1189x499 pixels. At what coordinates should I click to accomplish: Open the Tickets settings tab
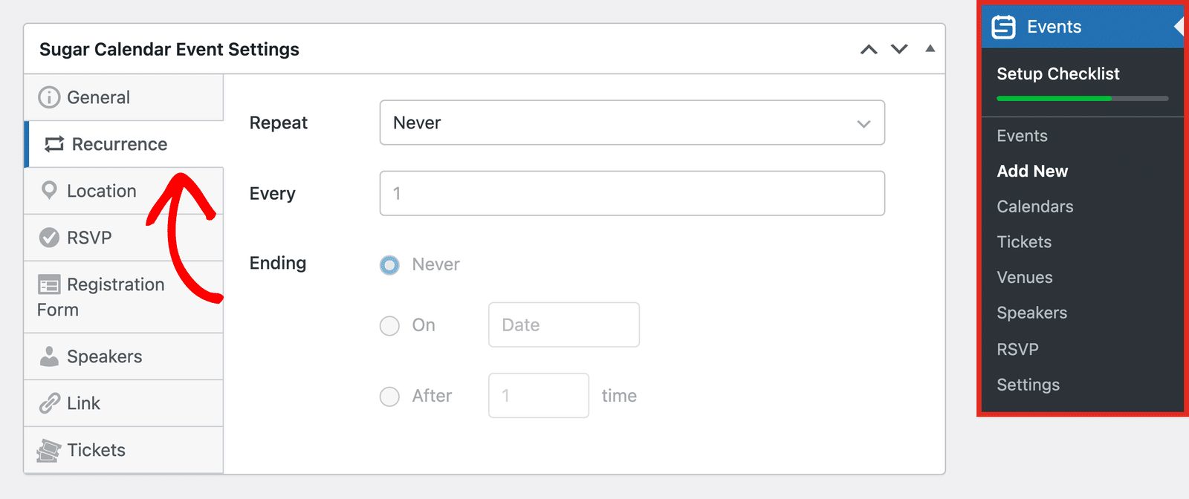[x=123, y=450]
